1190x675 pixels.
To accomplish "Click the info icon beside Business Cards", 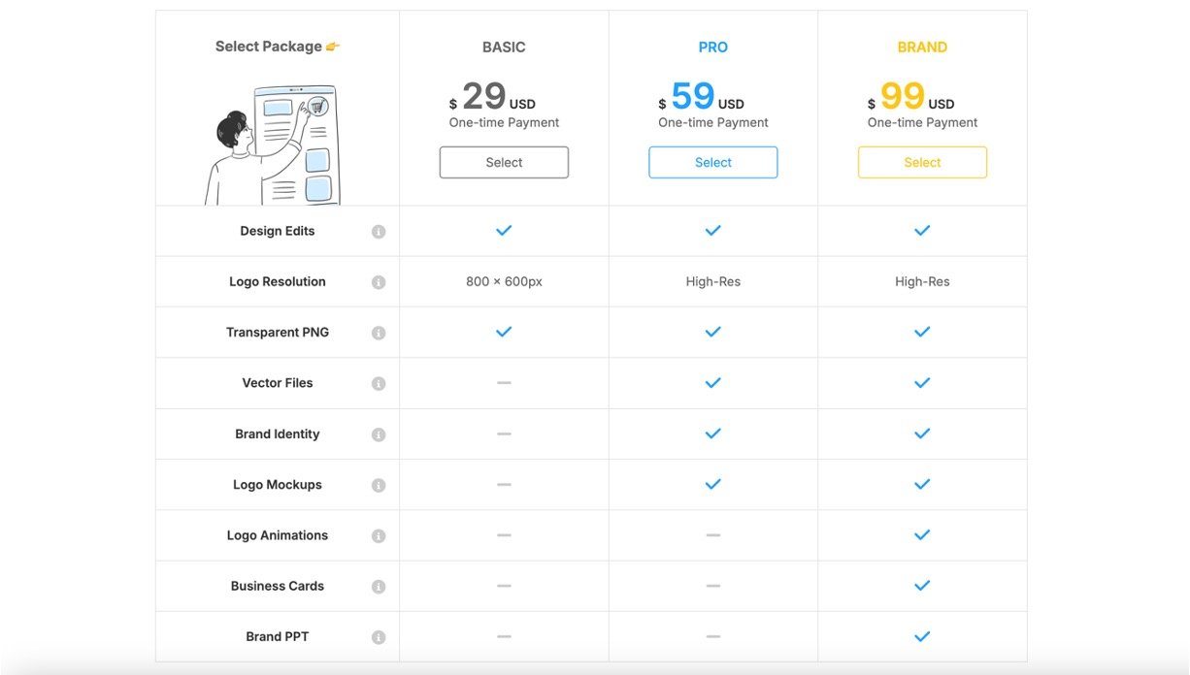I will [379, 587].
